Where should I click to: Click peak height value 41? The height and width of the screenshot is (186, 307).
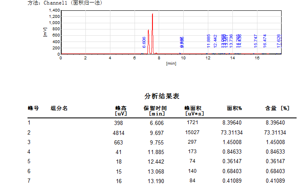118,152
